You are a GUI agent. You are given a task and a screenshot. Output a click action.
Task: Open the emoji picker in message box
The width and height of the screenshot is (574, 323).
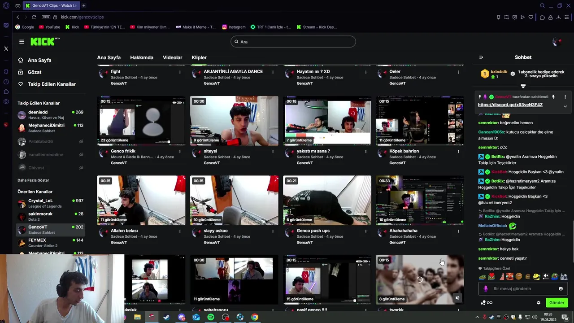(561, 288)
